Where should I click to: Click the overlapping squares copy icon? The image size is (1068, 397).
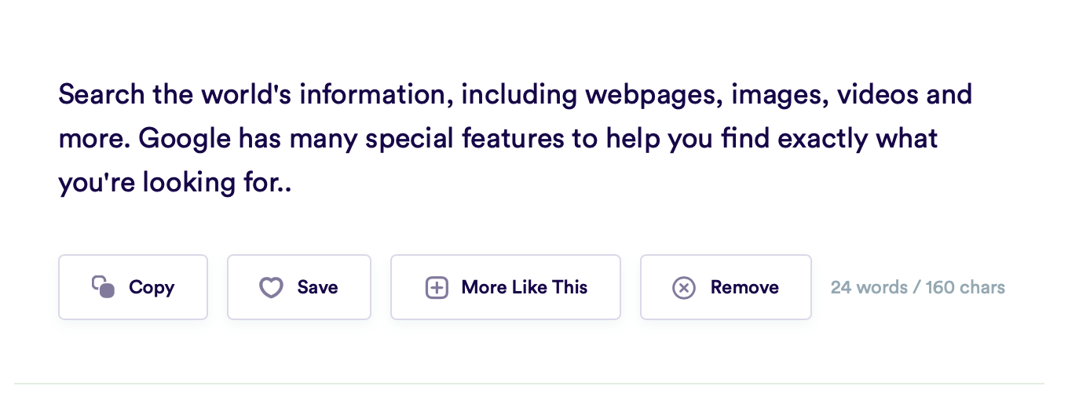tap(104, 287)
